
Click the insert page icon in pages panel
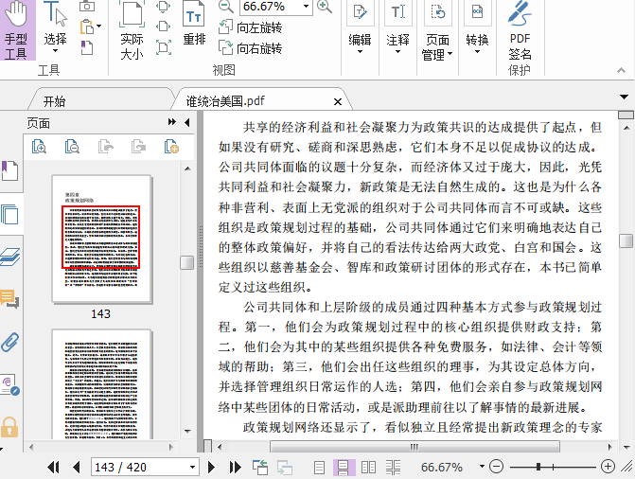tap(171, 147)
